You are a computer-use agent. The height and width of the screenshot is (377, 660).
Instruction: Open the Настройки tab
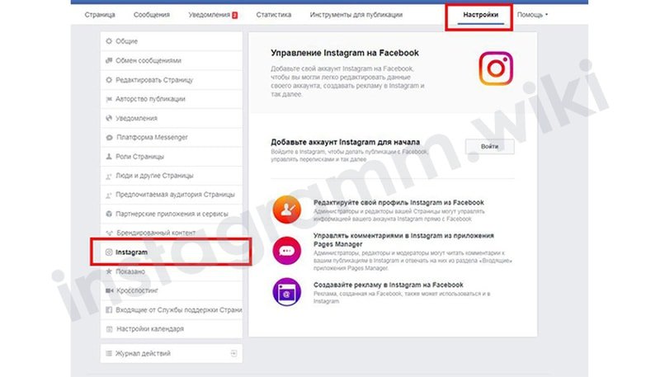(481, 15)
